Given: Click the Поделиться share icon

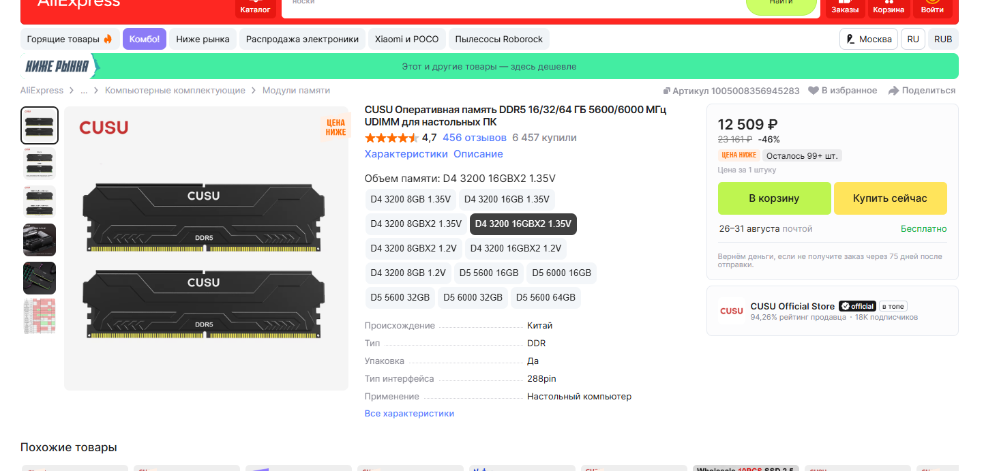Looking at the screenshot, I should [x=893, y=91].
